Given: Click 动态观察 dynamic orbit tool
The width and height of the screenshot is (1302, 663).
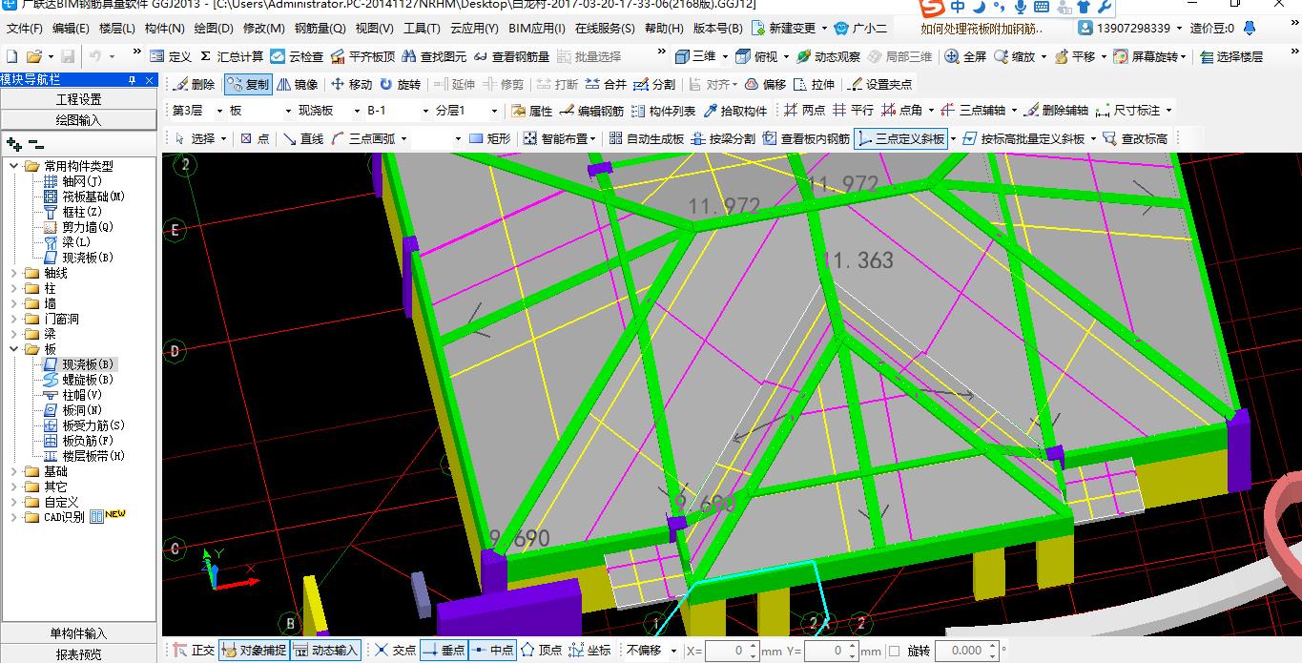Looking at the screenshot, I should tap(828, 57).
